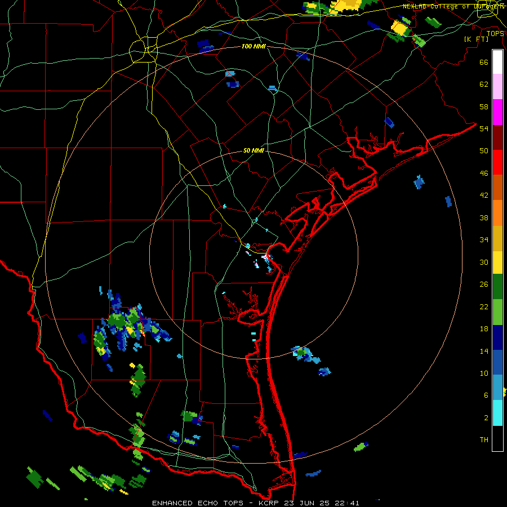This screenshot has height=507, width=507.
Task: Click the 100 NMI range ring label
Action: coord(253,46)
